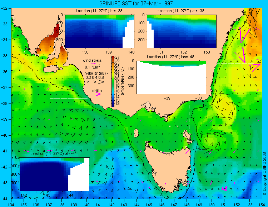This screenshot has width=268, height=207.
Task: Click the title 'SPINUP5 SST for 07-Mar-1997'
Action: [x=136, y=3]
